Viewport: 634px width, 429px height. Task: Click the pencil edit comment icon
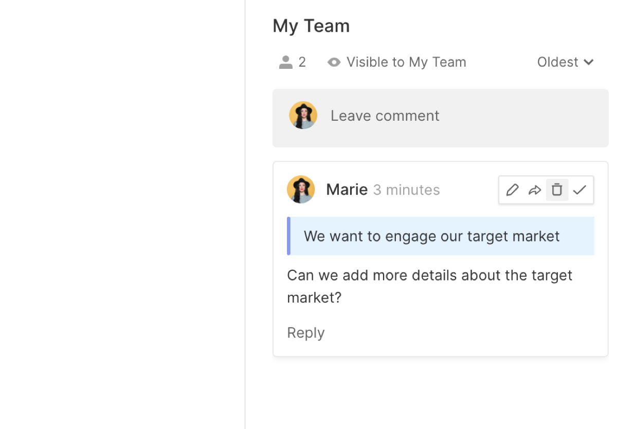[512, 190]
